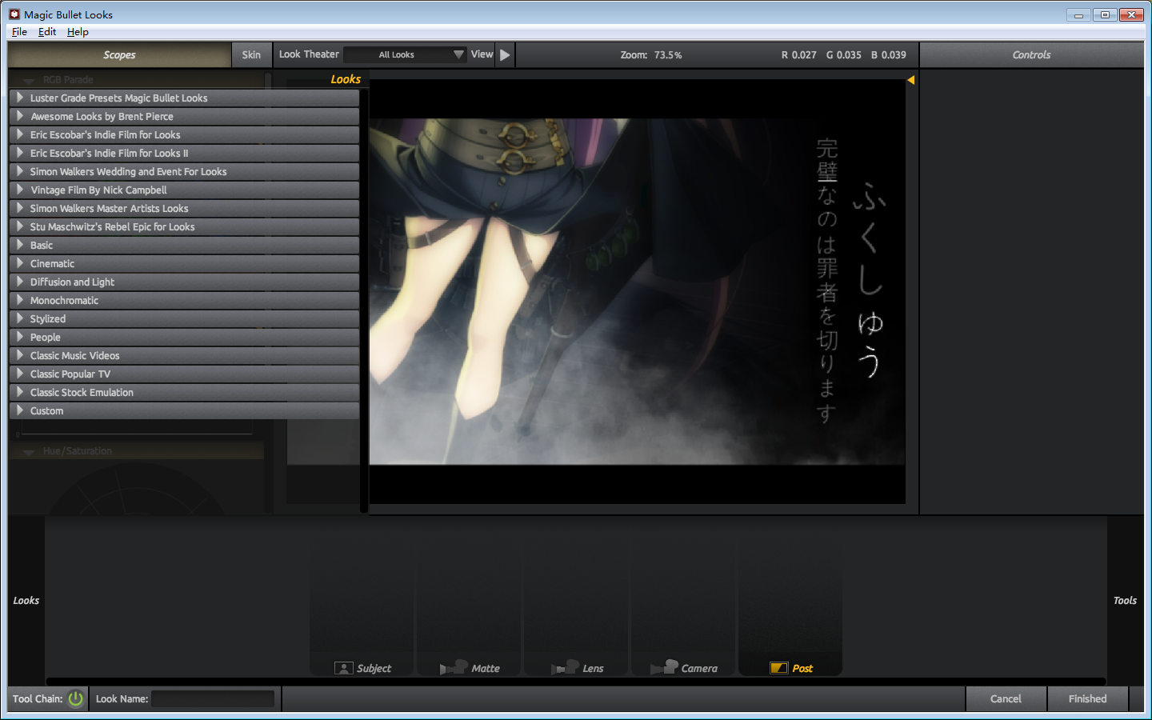Expand Eric Escobar's Indie Film for Looks II
This screenshot has height=720, width=1152.
[184, 153]
